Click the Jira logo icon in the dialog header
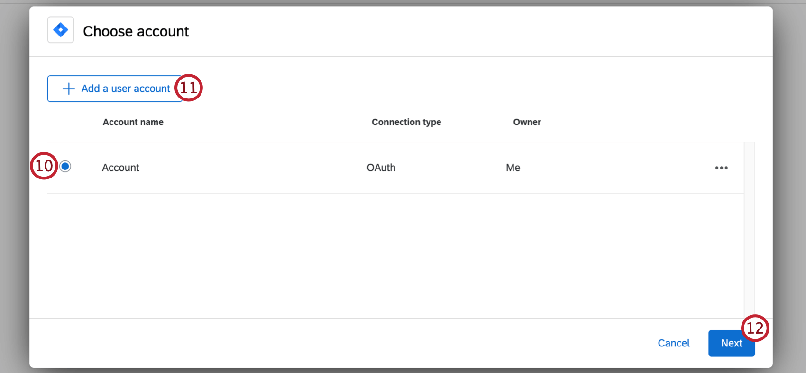This screenshot has width=806, height=373. pyautogui.click(x=61, y=29)
